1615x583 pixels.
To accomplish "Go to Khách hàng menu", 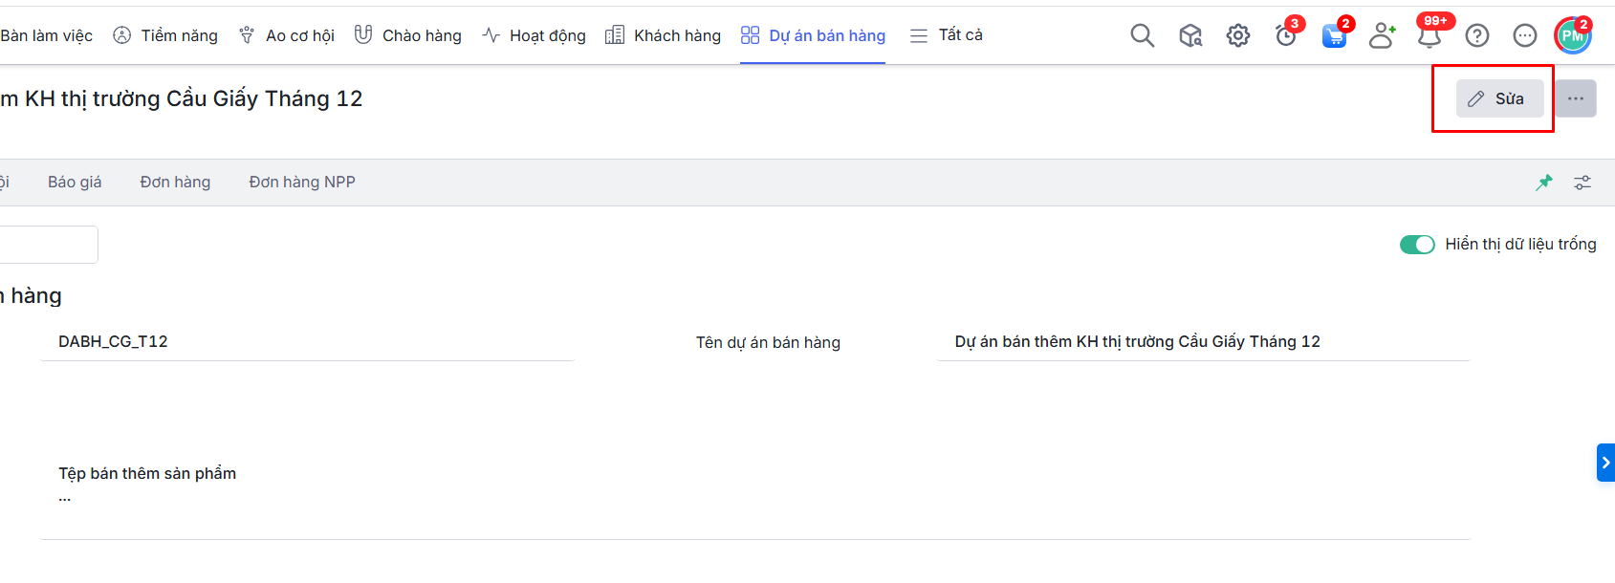I will coord(664,35).
